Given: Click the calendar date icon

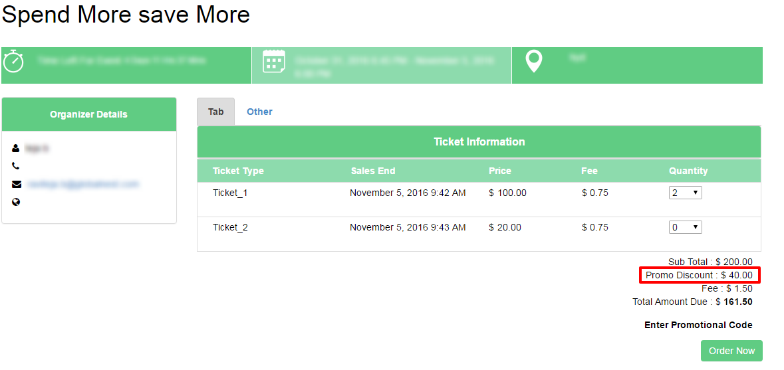Looking at the screenshot, I should (x=274, y=61).
